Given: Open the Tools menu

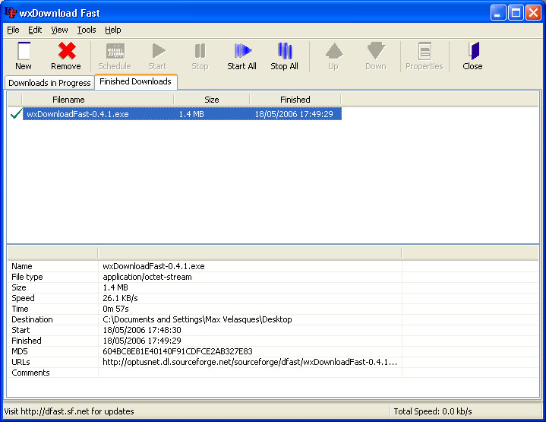Looking at the screenshot, I should pos(87,30).
